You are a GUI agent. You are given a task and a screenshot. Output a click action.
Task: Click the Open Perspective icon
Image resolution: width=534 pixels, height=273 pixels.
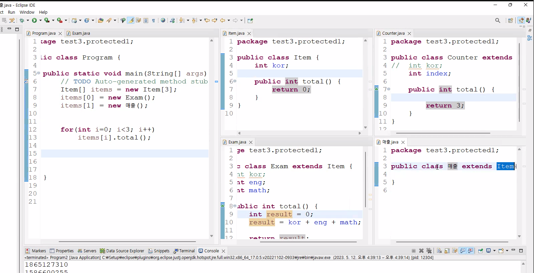pos(510,20)
